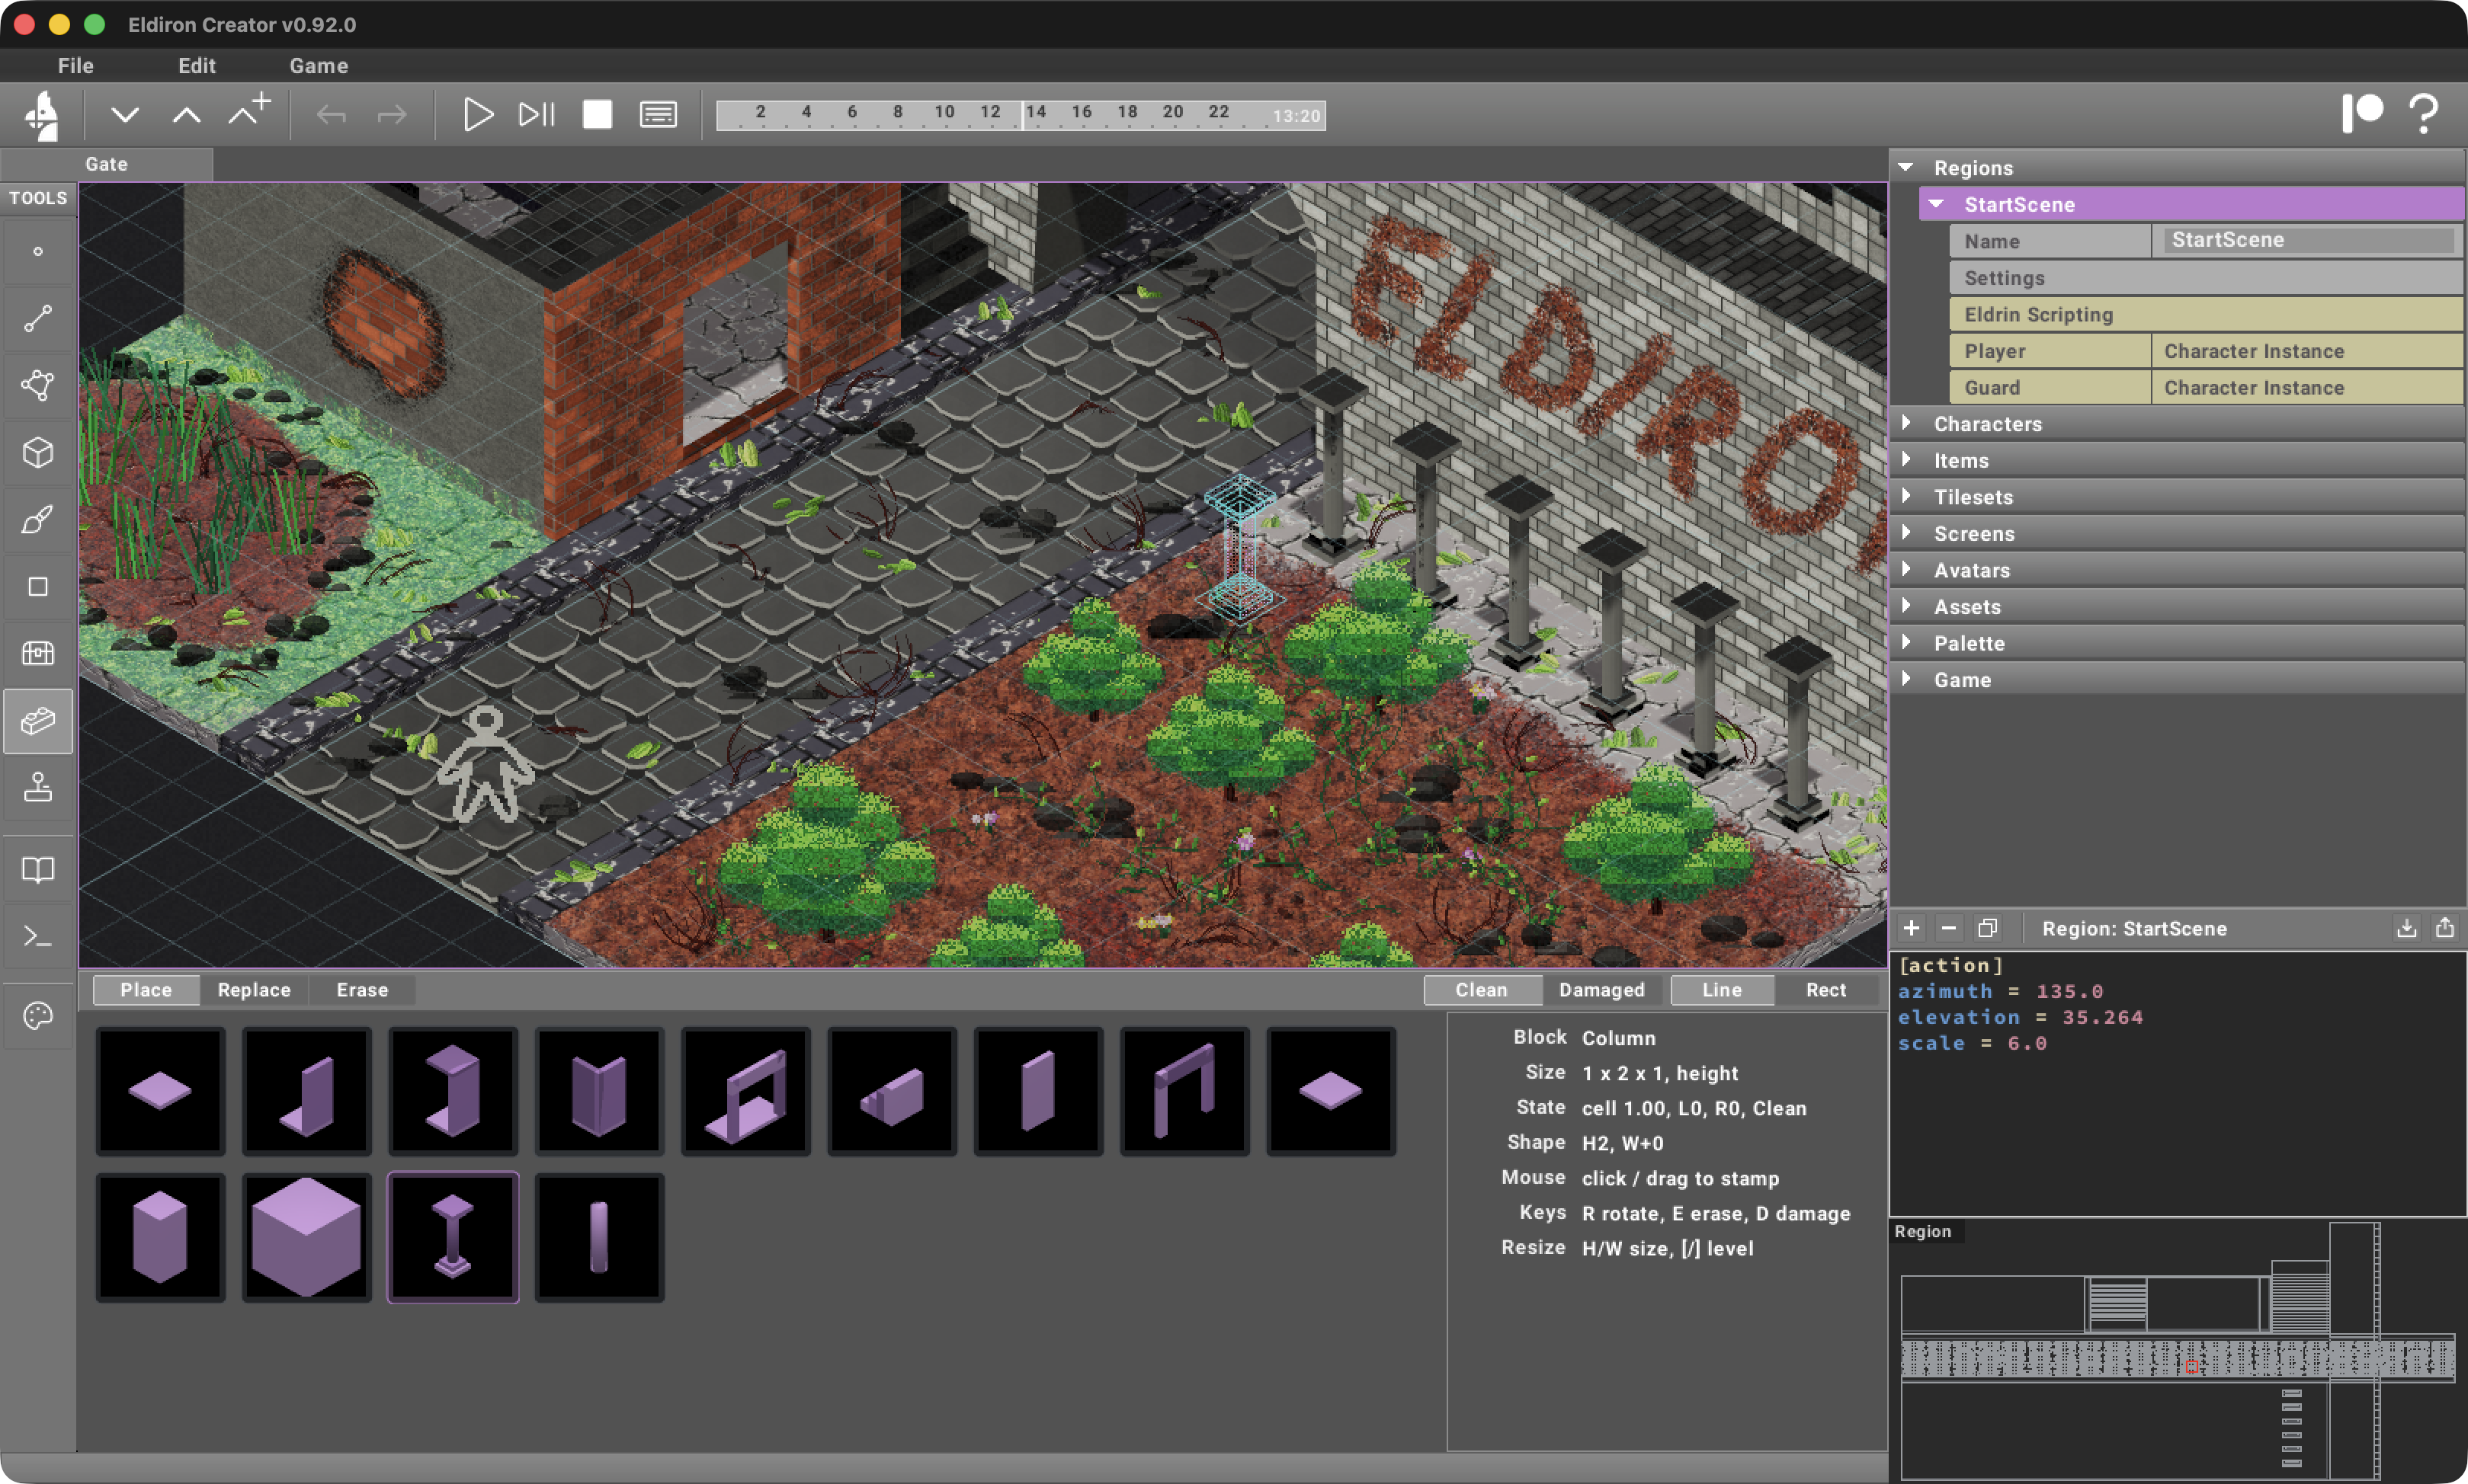Image resolution: width=2468 pixels, height=1484 pixels.
Task: Start the game with the Play button
Action: coord(478,115)
